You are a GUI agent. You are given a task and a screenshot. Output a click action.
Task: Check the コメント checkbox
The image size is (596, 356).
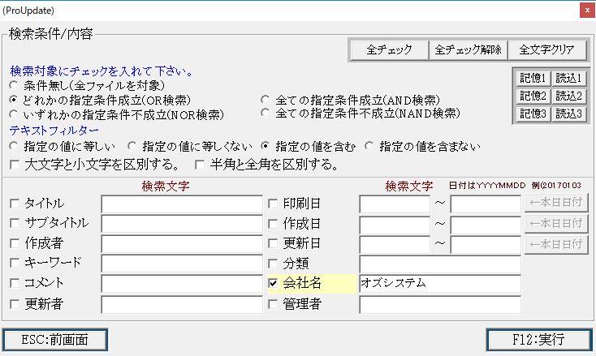point(15,283)
